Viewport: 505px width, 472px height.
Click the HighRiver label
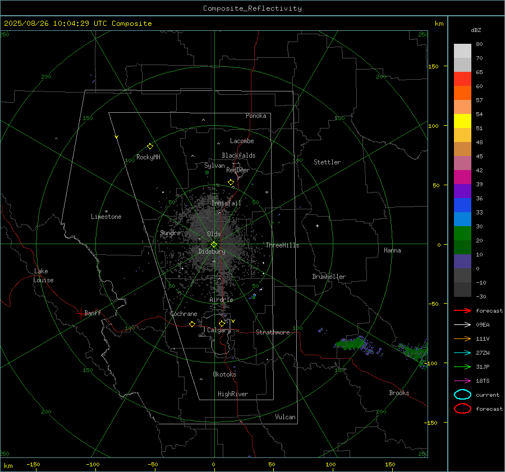pos(233,394)
